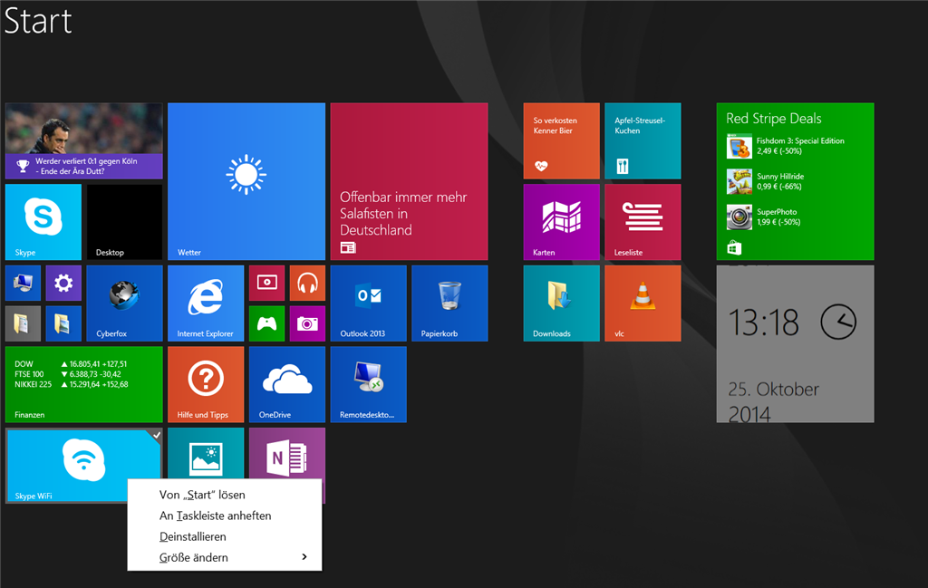Click the Fishdom 3: Special Edition deal
The width and height of the screenshot is (928, 588).
pyautogui.click(x=786, y=146)
